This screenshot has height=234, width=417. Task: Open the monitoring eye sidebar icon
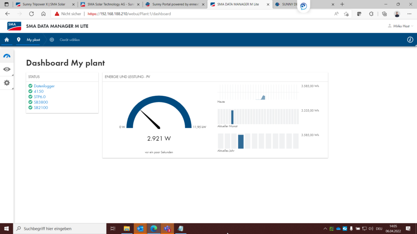7,69
